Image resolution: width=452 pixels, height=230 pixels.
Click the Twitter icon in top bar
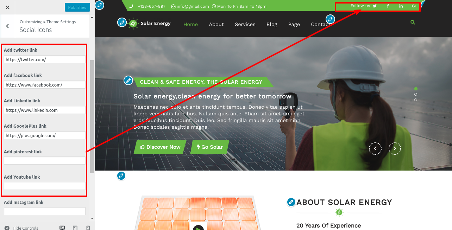click(375, 6)
